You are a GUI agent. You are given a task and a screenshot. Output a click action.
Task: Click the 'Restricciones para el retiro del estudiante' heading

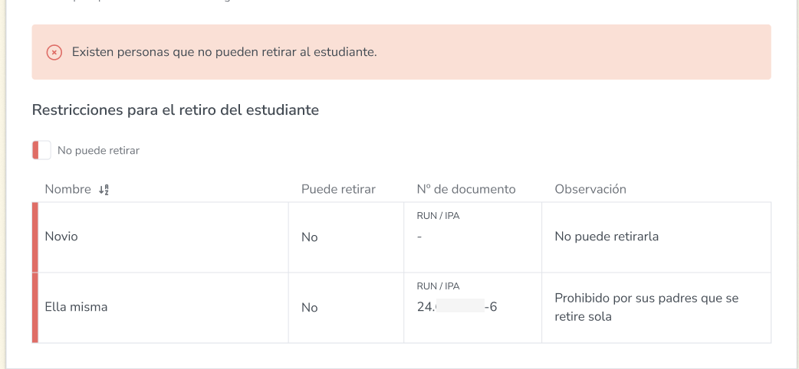tap(176, 110)
